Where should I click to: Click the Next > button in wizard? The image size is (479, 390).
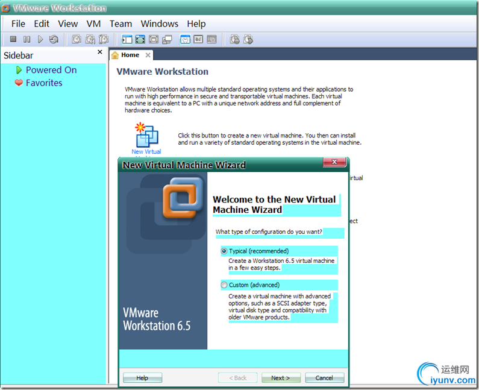[281, 378]
